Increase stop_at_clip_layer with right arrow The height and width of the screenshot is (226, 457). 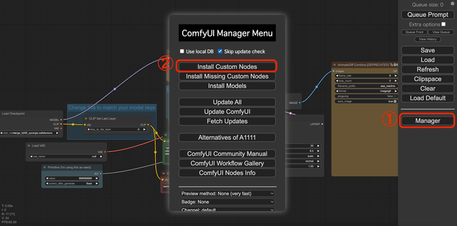144,129
